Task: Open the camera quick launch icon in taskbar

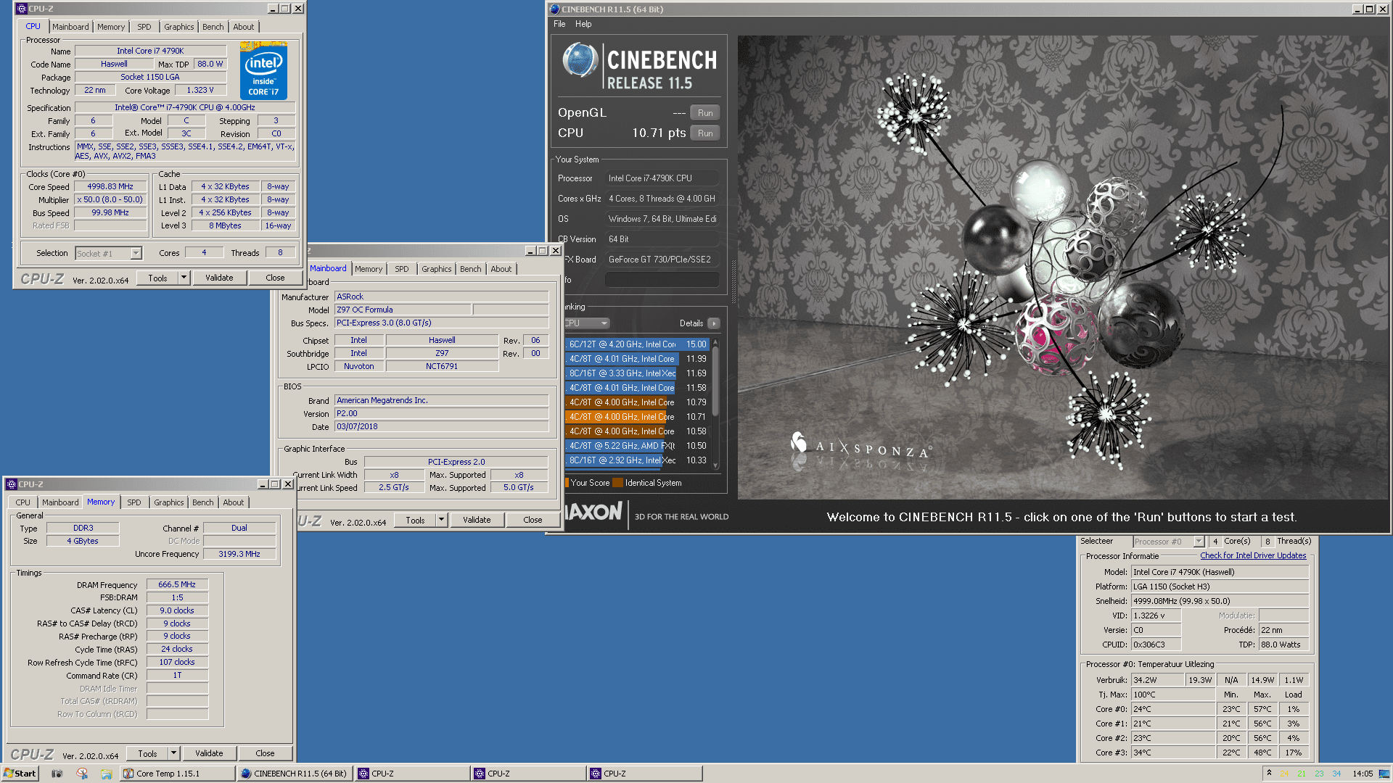Action: click(57, 774)
